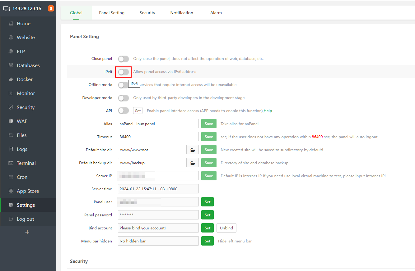Click the Cron calendar icon
This screenshot has height=271, width=415.
(x=11, y=177)
